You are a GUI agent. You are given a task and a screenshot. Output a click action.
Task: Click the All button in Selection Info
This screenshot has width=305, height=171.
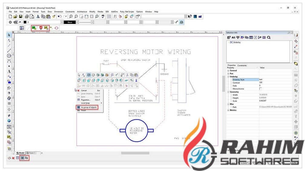(x=233, y=38)
